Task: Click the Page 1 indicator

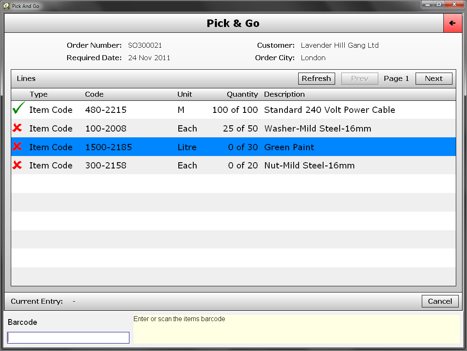Action: (x=396, y=78)
